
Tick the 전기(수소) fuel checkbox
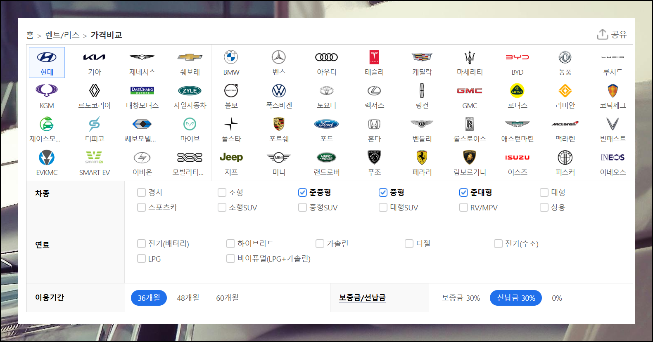[x=498, y=243]
